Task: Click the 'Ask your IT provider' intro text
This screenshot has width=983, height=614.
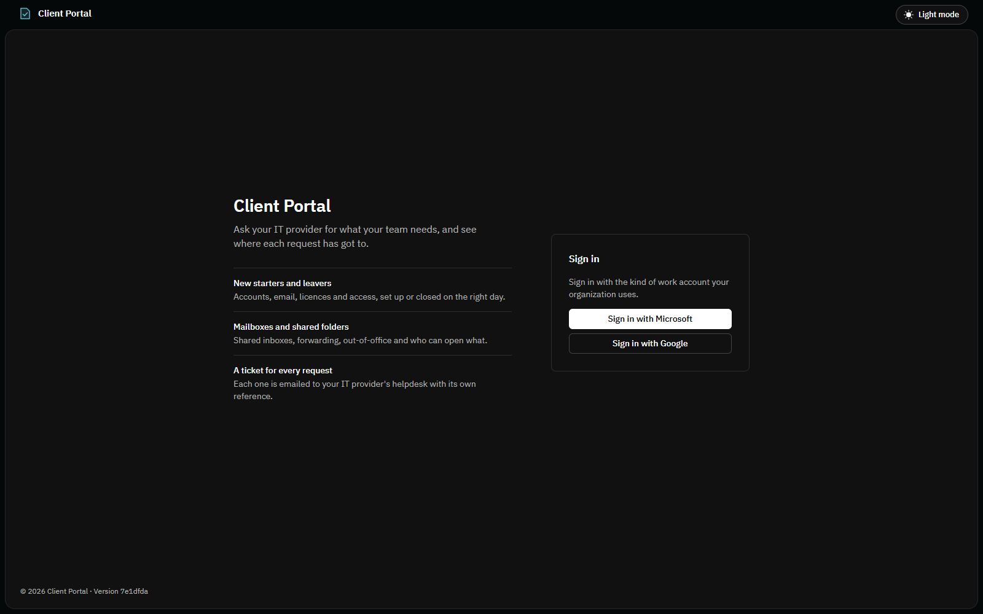Action: 355,236
